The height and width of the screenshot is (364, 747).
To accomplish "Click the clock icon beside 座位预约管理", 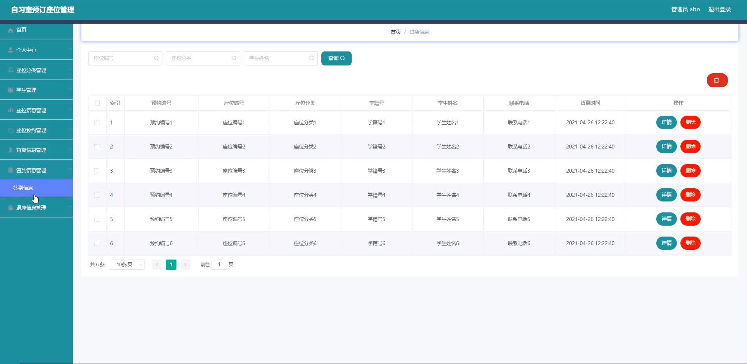I will [x=11, y=130].
